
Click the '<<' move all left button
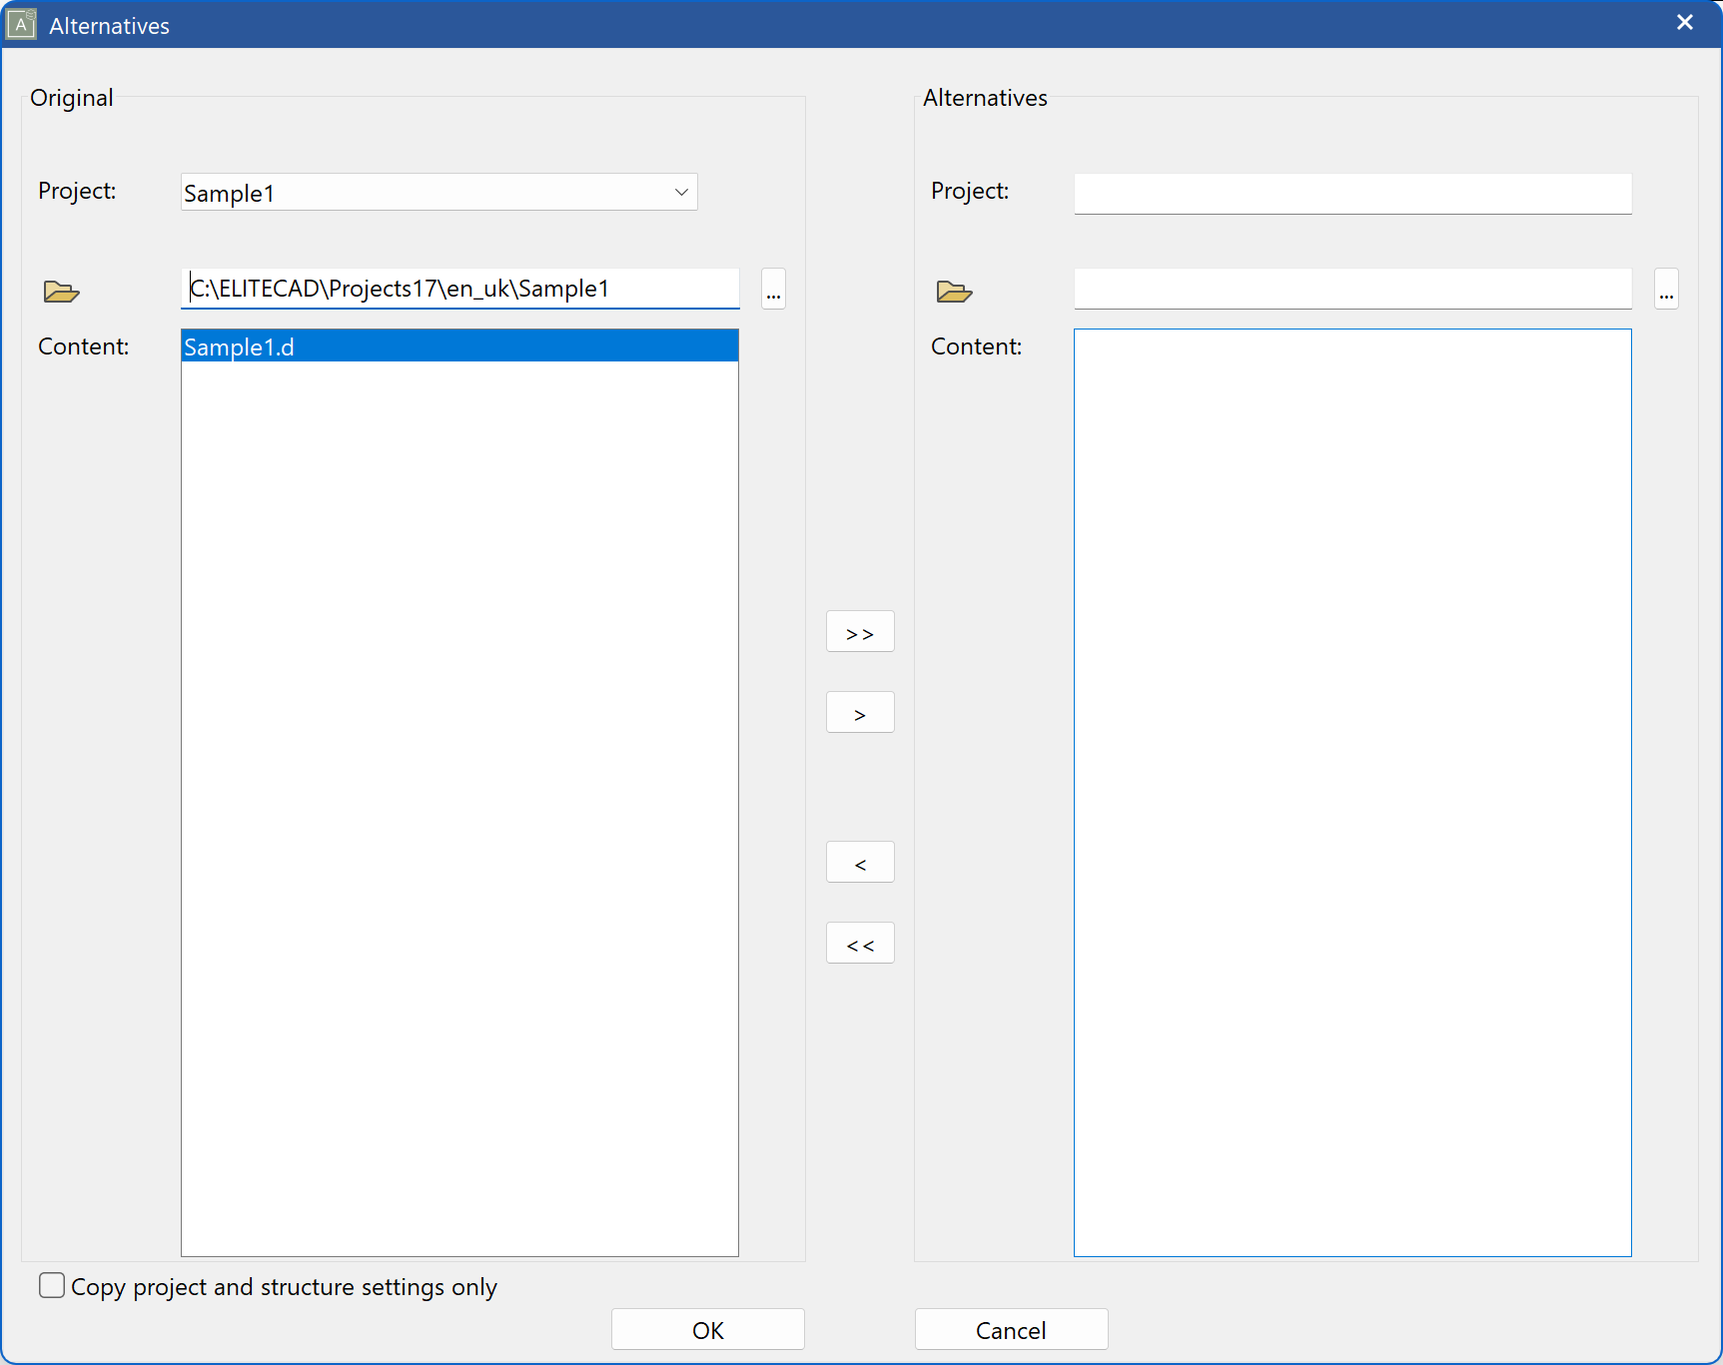point(859,942)
